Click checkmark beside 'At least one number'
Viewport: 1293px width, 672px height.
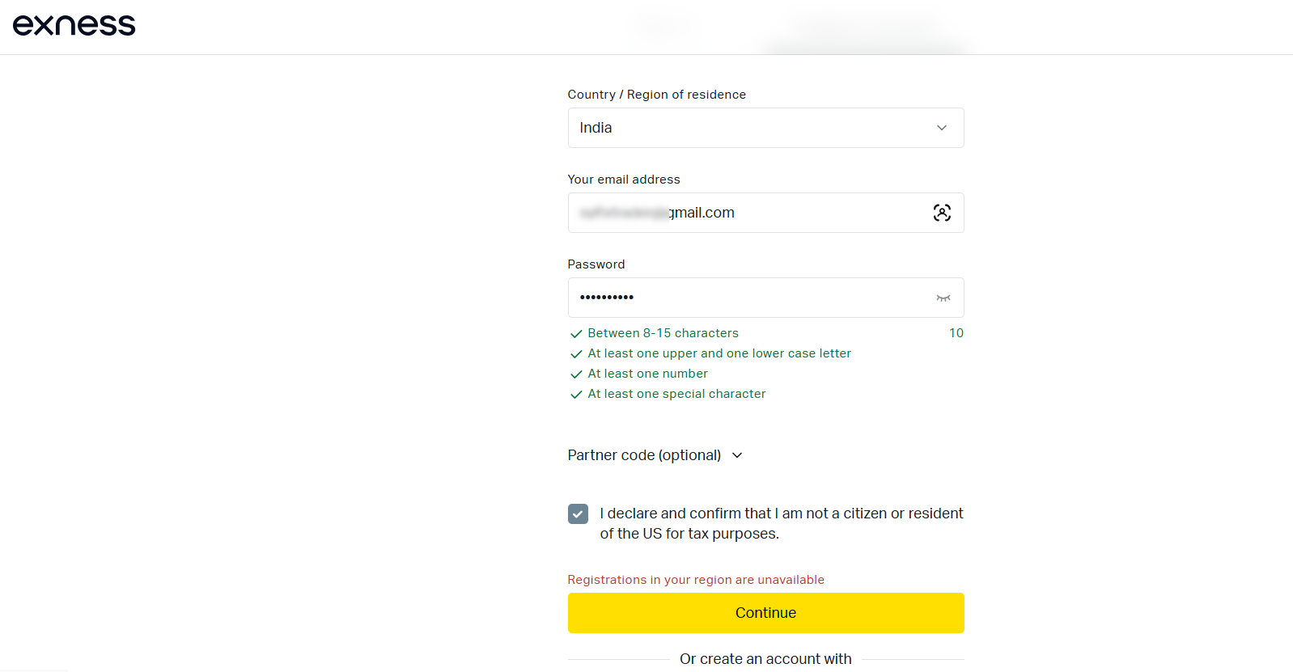click(576, 374)
